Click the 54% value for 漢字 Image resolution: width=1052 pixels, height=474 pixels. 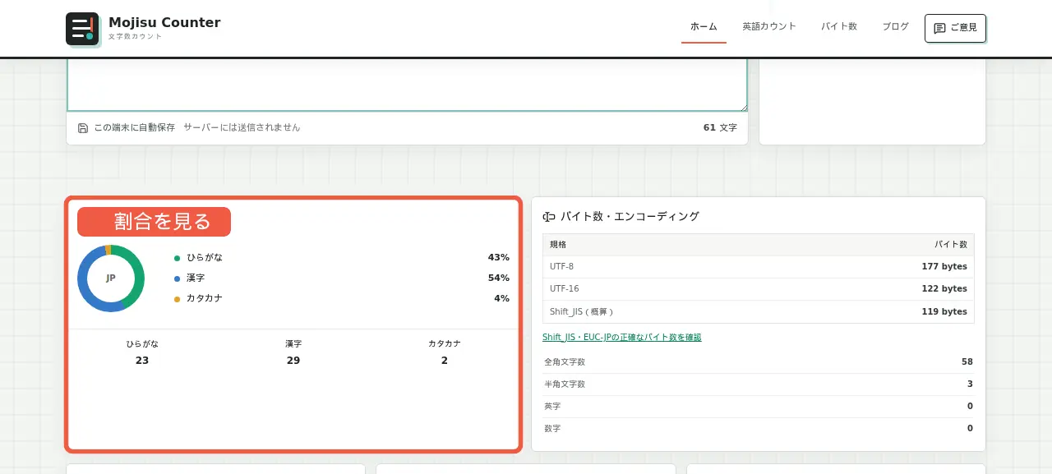pos(499,278)
